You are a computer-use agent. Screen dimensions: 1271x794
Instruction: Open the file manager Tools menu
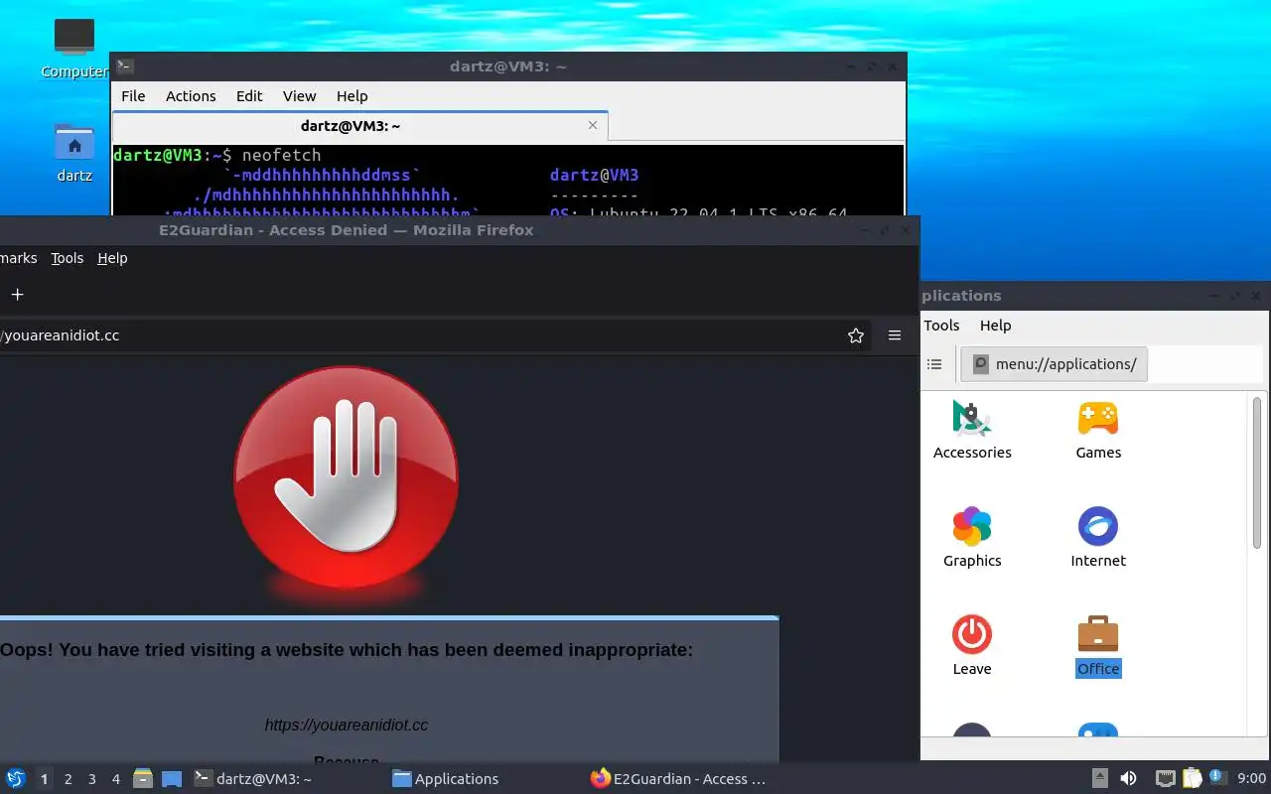click(941, 326)
